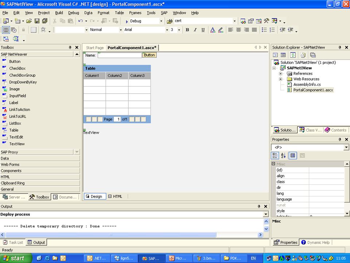
Task: Expand the Clipboard Ring toolbox section
Action: [x=40, y=183]
